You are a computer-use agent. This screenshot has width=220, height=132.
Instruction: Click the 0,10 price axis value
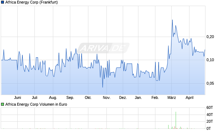tap(210, 60)
